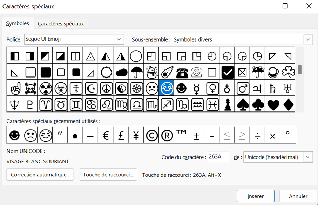Viewport: 318px width, 205px height.
Task: Click the Annuler button
Action: click(298, 196)
